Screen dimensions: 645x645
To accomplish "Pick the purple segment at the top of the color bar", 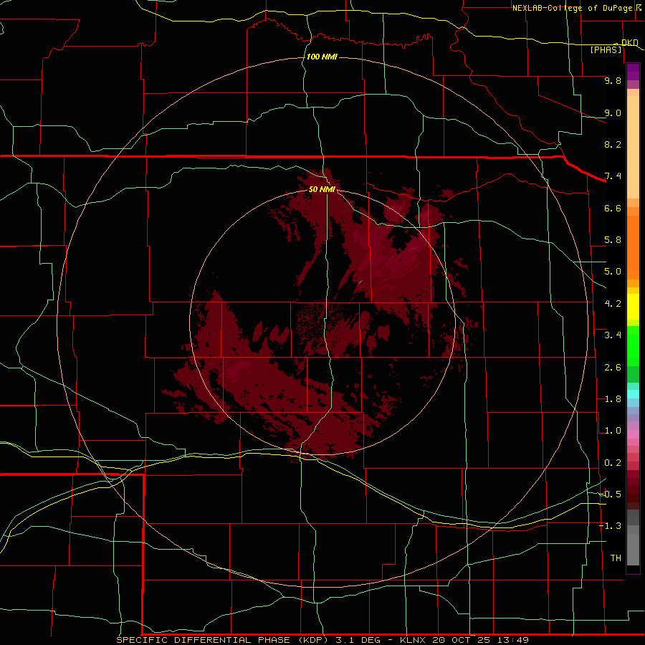I will tap(633, 72).
